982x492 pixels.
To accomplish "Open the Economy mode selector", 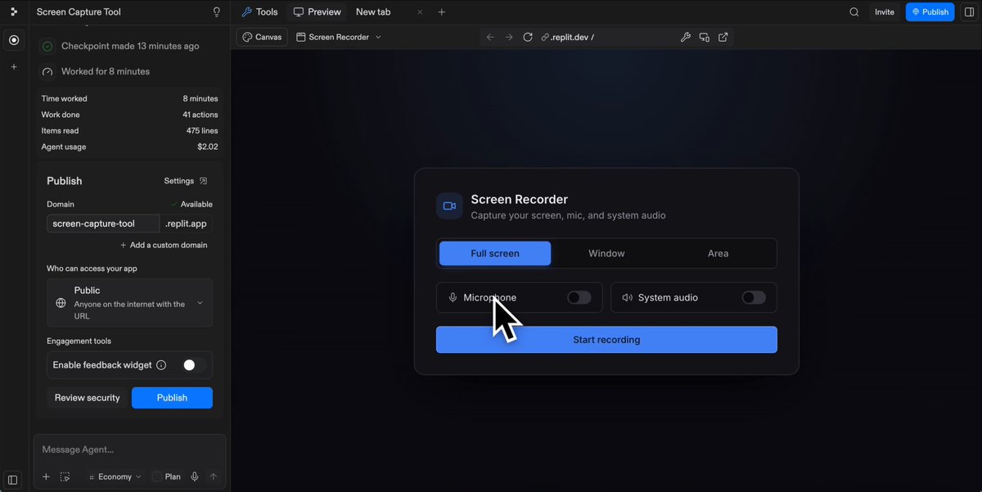I will pos(115,476).
